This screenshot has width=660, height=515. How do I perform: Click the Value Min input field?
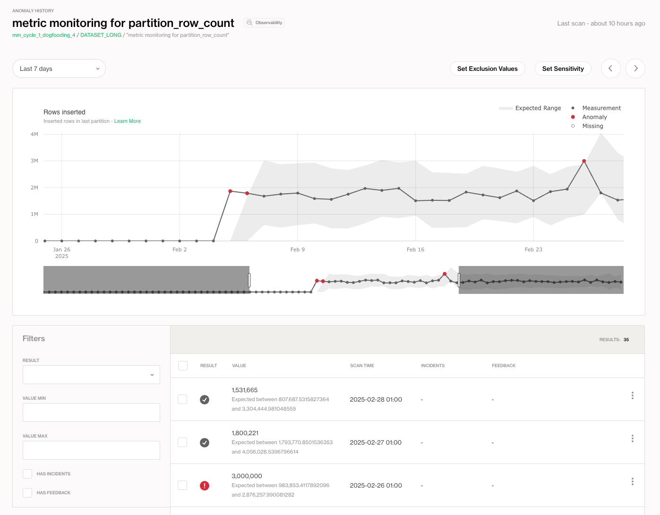[x=91, y=412]
